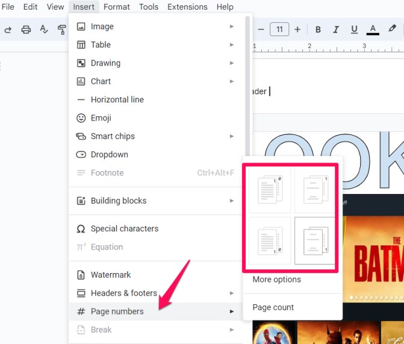Increase font size with plus button

[x=297, y=30]
